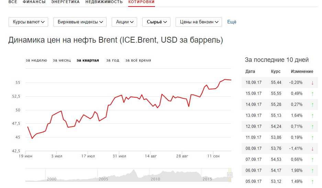Click green up arrow for 12.09.17
This screenshot has width=322, height=188.
click(312, 126)
